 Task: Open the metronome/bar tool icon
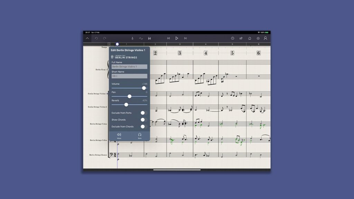click(x=149, y=38)
